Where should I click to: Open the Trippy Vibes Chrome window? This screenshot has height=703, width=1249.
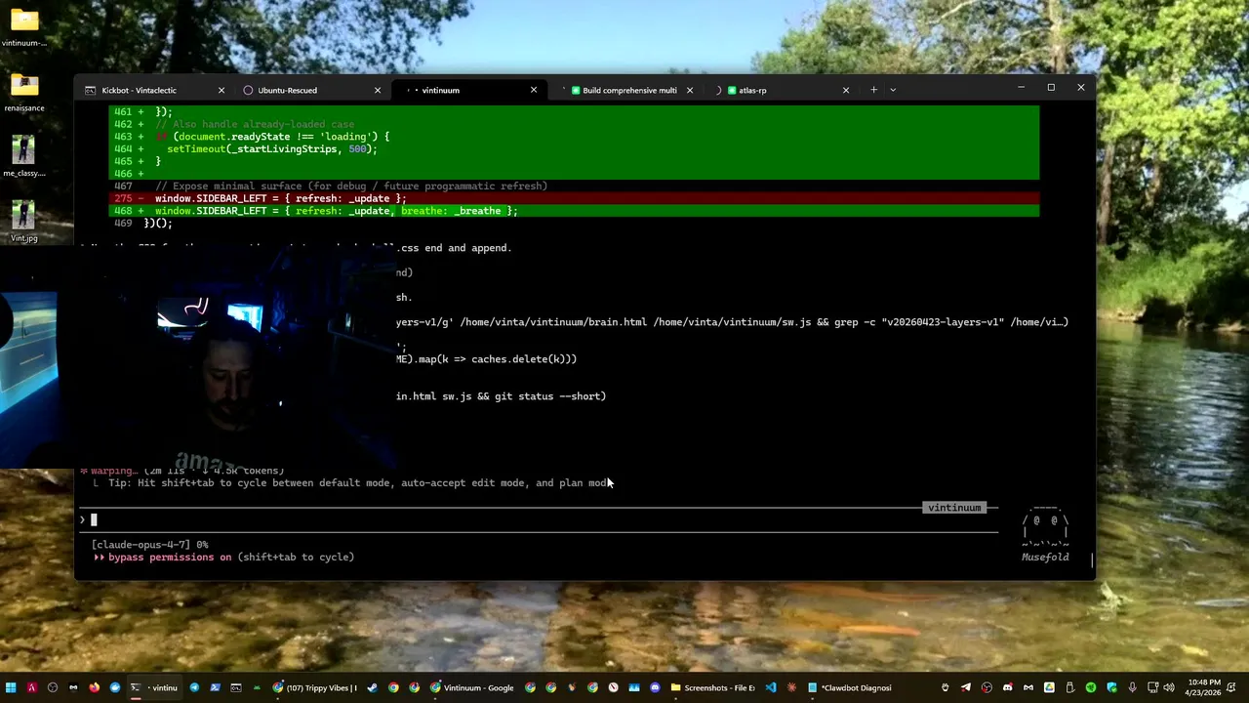[x=315, y=687]
